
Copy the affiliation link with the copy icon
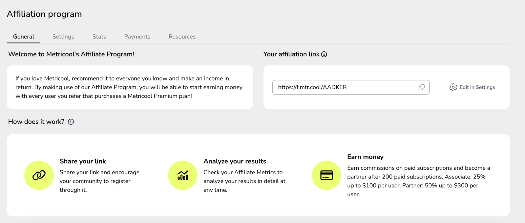(x=422, y=87)
